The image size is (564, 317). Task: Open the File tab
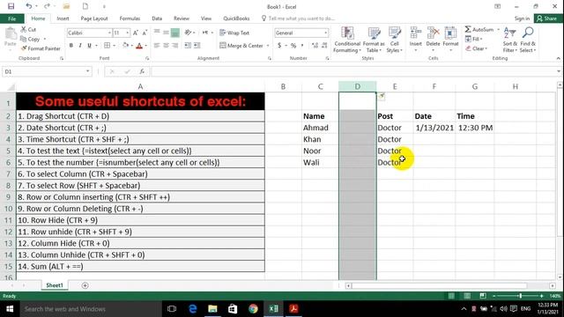pyautogui.click(x=11, y=18)
